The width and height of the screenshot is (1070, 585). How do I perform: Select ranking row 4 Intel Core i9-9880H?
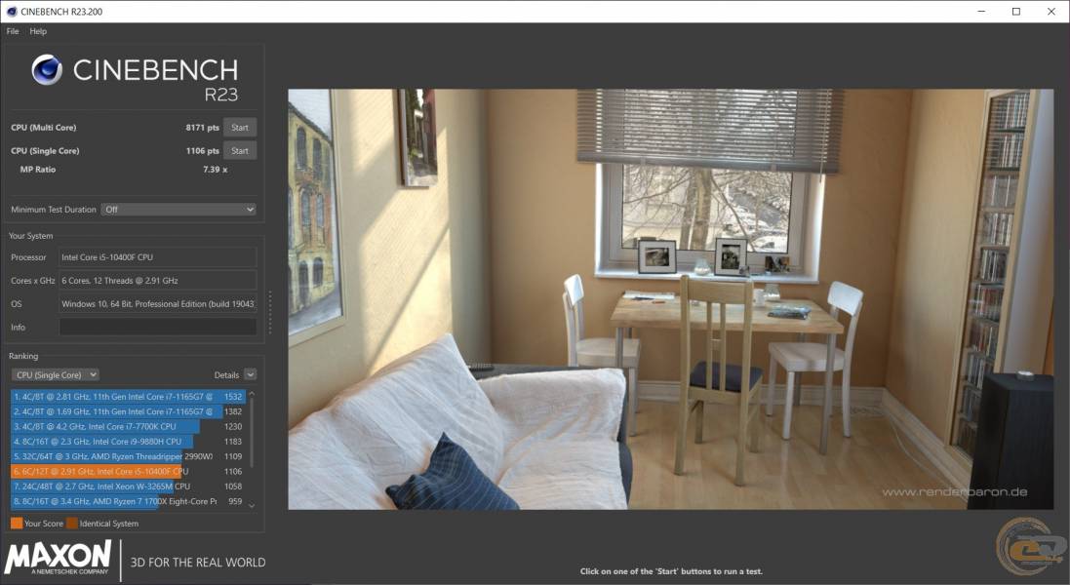pos(128,441)
